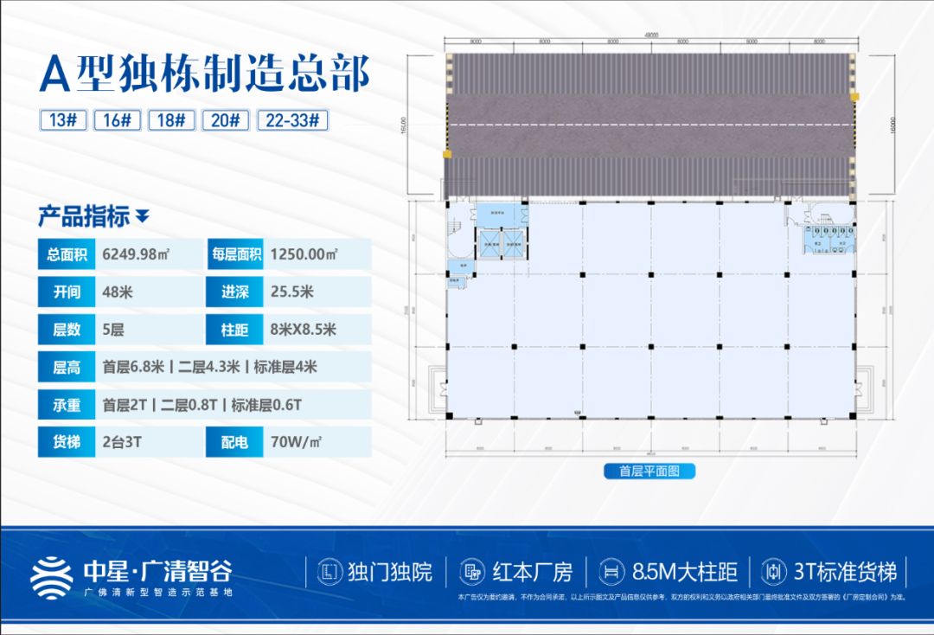Click the 3T标准货梯 feature icon
This screenshot has height=635, width=934.
click(x=774, y=572)
